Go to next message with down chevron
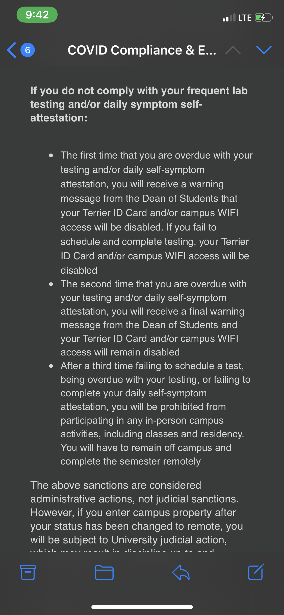Image resolution: width=284 pixels, height=615 pixels. pyautogui.click(x=264, y=50)
